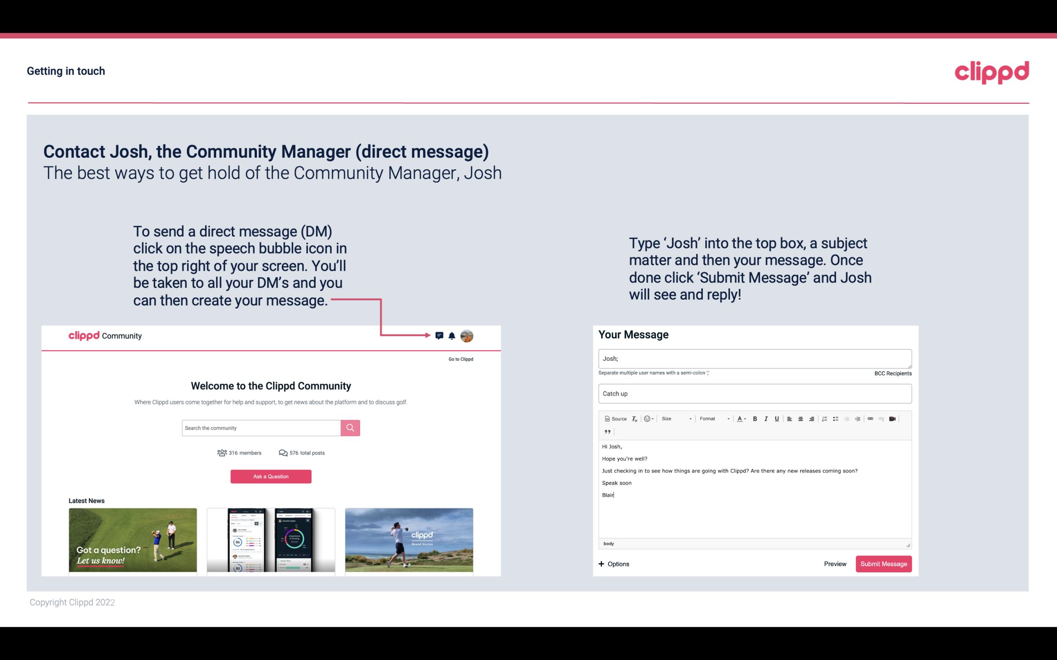
Task: Expand the Options section
Action: pyautogui.click(x=613, y=563)
